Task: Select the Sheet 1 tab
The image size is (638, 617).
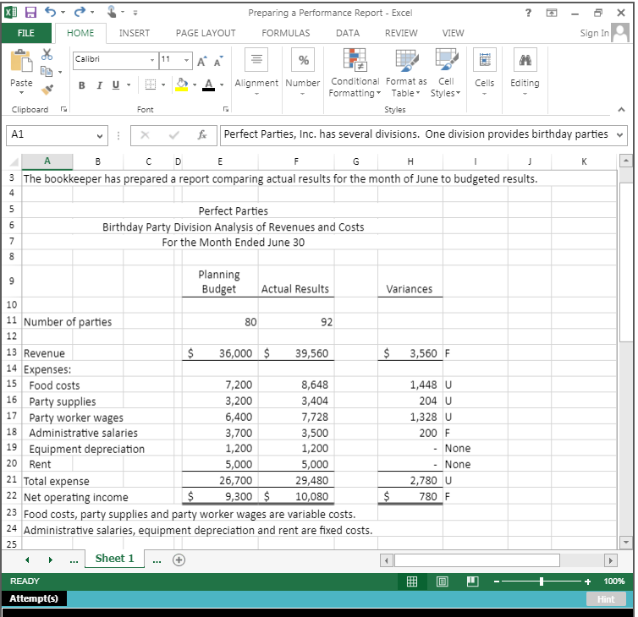Action: point(115,559)
